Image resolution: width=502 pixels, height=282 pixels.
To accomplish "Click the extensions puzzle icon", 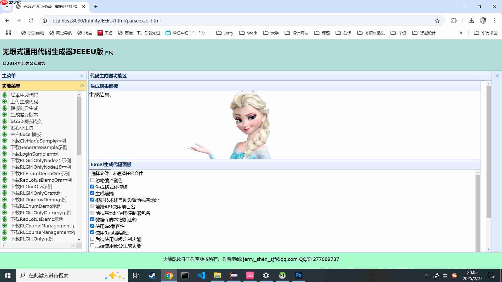I will [454, 21].
